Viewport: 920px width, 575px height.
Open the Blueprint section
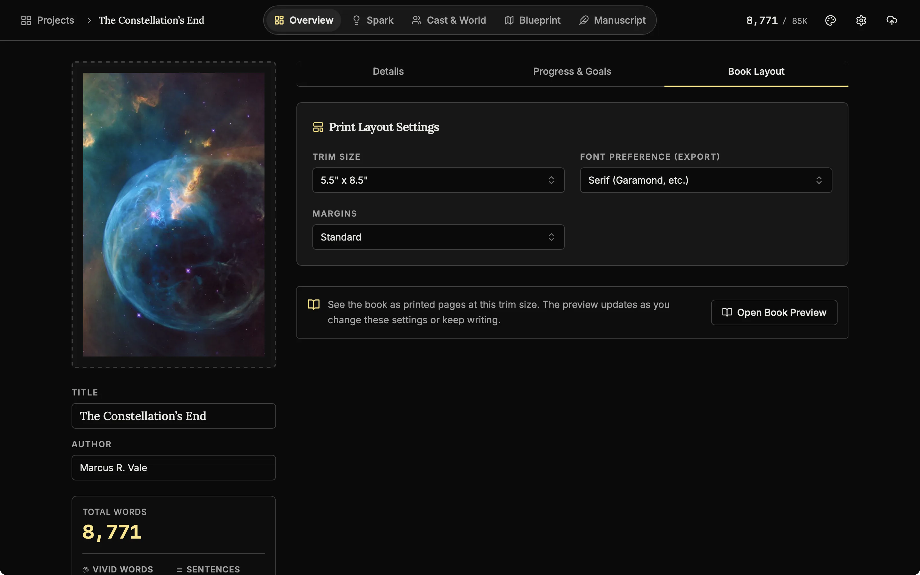(x=532, y=20)
